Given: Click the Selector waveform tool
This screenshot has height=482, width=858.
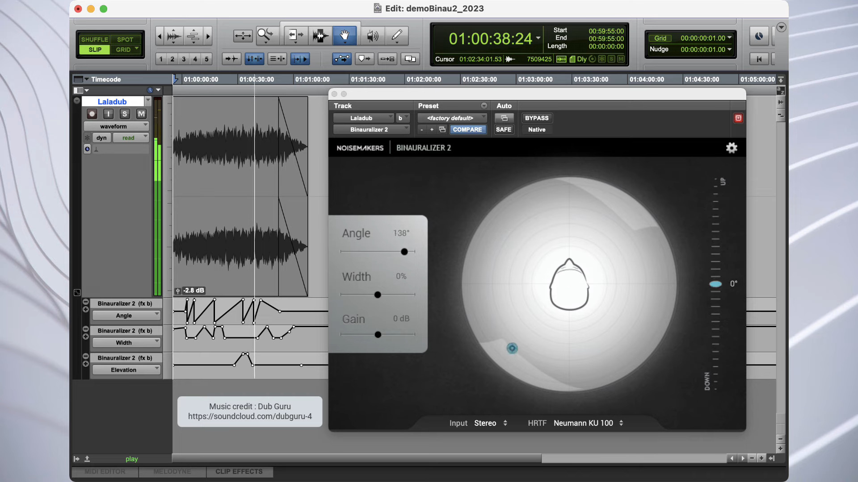Looking at the screenshot, I should tap(320, 35).
